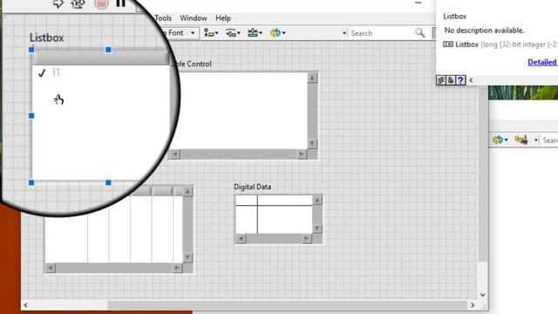Screen dimensions: 558x314
Task: Click the multicolumn listbox scroll left arrow
Action: click(x=51, y=268)
